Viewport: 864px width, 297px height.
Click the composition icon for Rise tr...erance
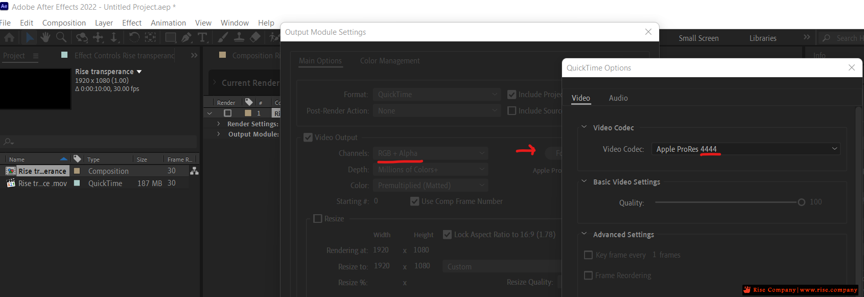coord(11,171)
